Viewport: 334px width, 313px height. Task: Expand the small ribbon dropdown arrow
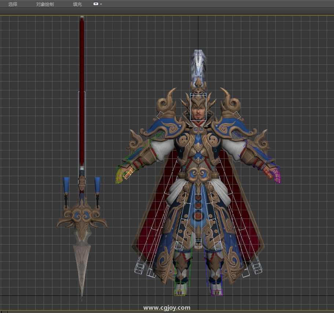[101, 4]
